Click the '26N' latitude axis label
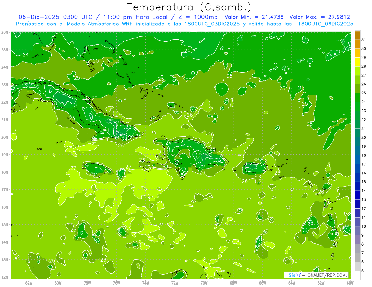 [5, 32]
